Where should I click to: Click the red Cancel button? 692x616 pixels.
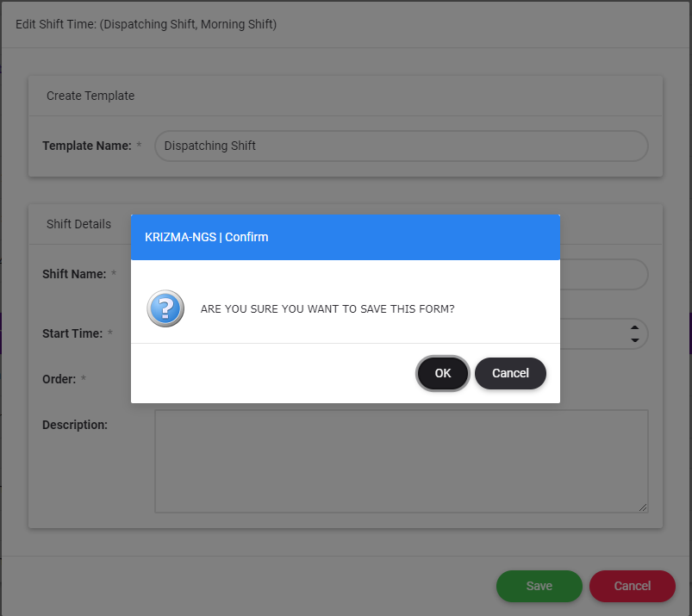[632, 586]
